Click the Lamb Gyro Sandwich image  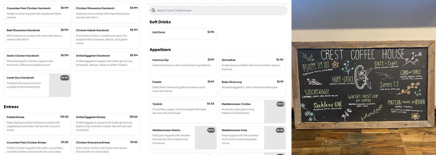(60, 85)
